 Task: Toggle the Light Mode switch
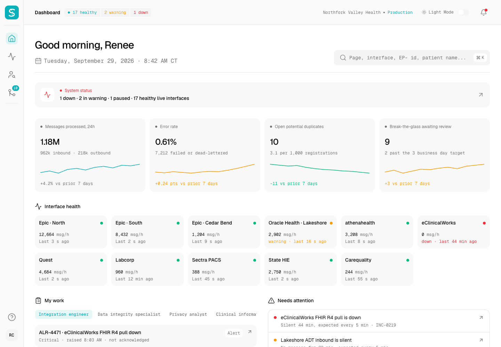[463, 12]
